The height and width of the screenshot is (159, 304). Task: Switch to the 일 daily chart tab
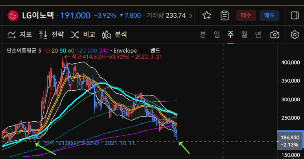tap(217, 35)
